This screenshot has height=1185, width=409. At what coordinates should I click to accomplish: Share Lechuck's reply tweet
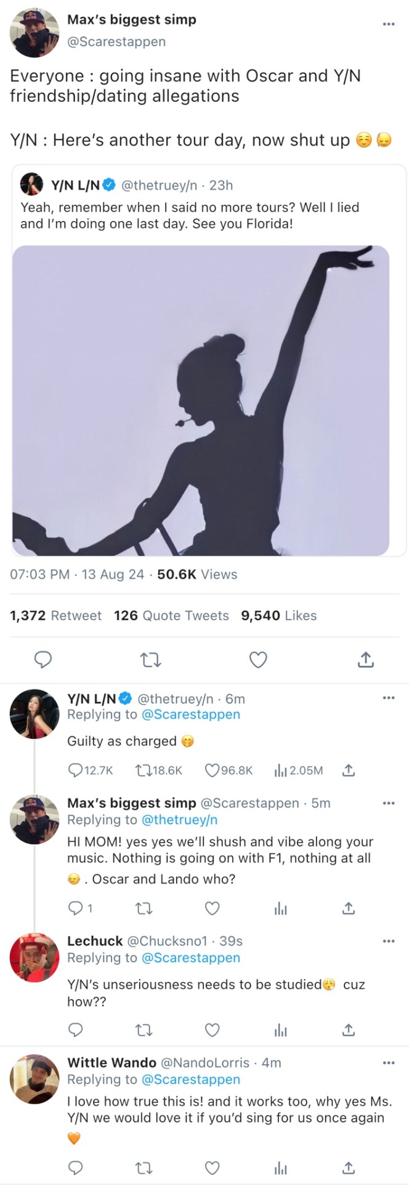click(x=348, y=1029)
